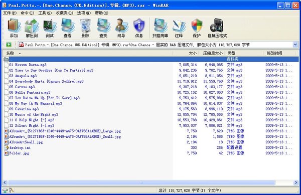Viewport: 301px width, 195px height.
Task: Open the address bar dropdown arrow
Action: pos(295,45)
